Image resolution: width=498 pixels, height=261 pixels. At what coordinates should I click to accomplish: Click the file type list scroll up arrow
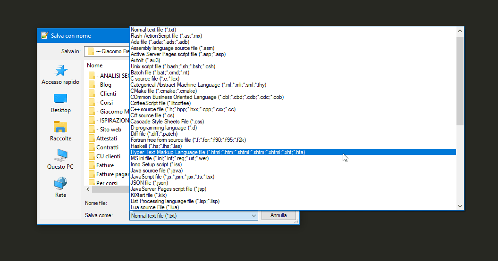coord(460,31)
